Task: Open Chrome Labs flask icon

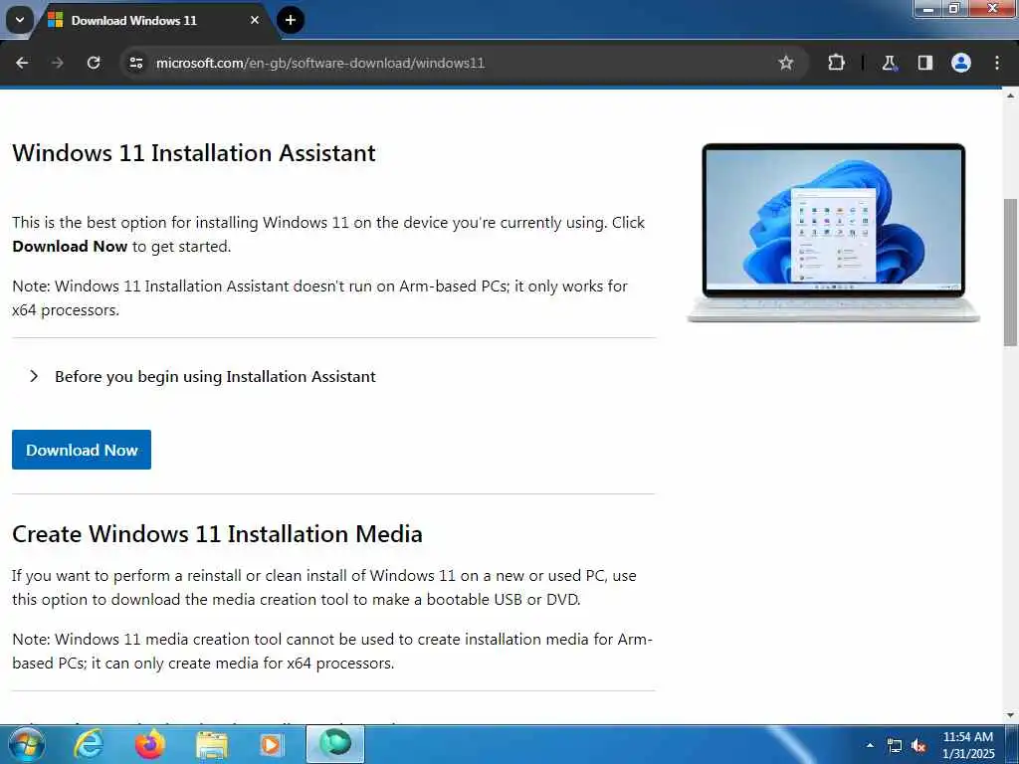Action: tap(889, 63)
